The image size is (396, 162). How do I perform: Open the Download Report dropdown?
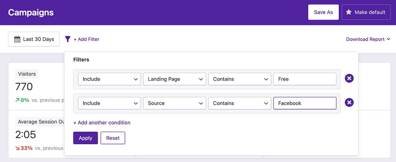pyautogui.click(x=368, y=39)
